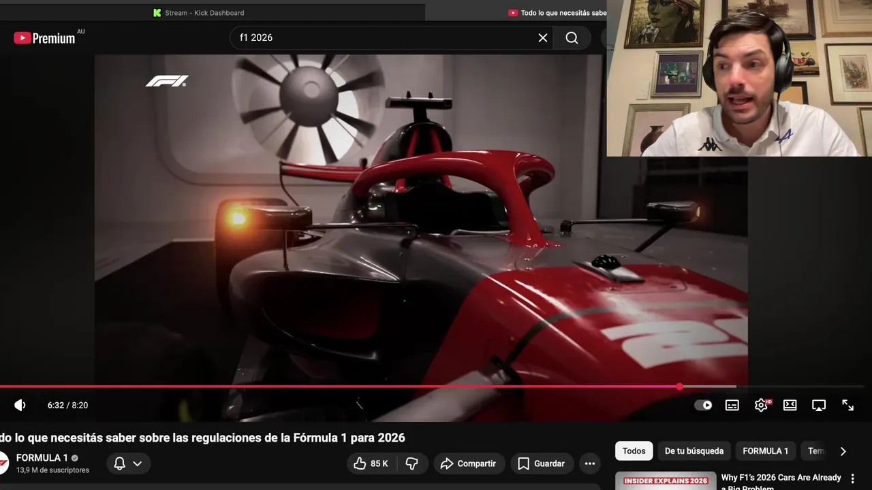Enter full screen mode
This screenshot has height=490, width=872.
848,405
